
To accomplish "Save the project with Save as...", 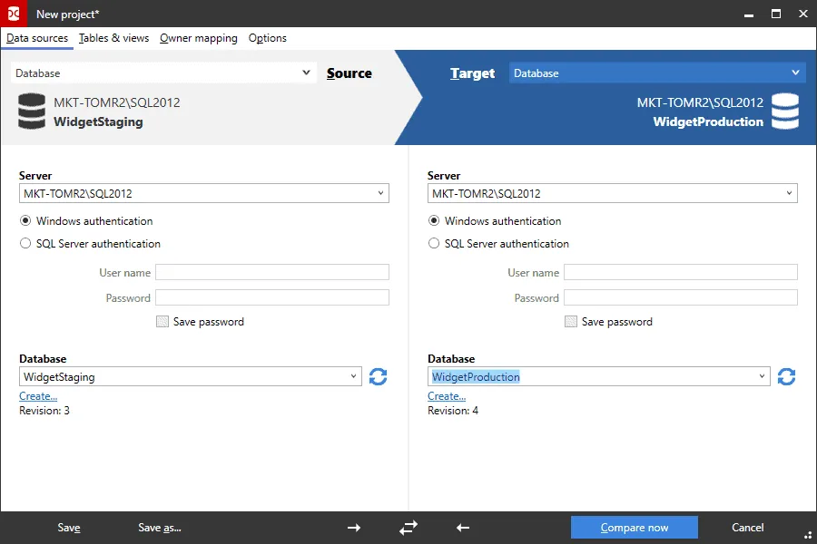I will point(158,527).
